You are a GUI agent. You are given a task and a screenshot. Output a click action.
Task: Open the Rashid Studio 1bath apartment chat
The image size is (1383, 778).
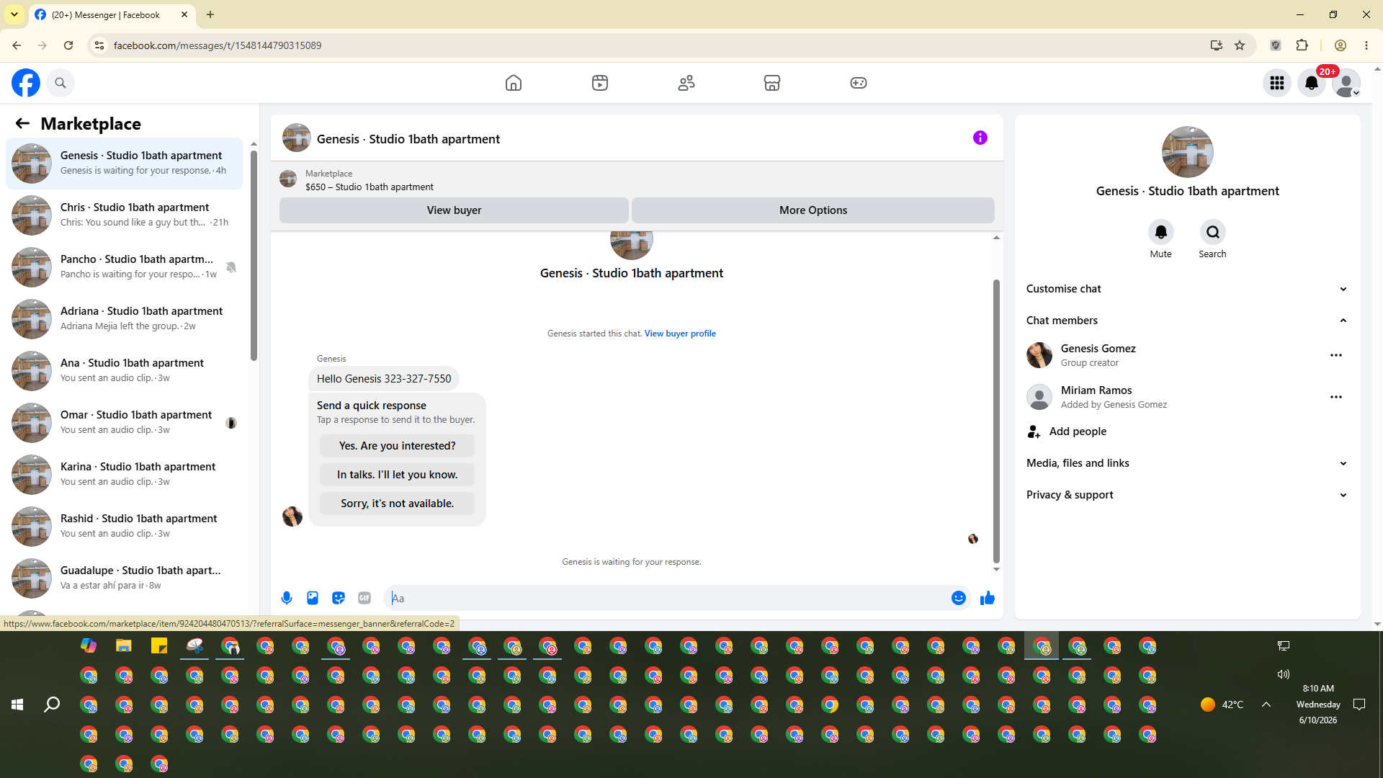coord(124,526)
